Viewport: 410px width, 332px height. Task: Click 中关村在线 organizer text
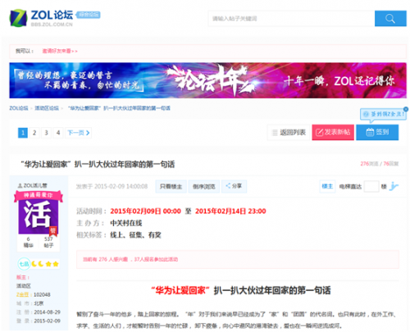[126, 223]
